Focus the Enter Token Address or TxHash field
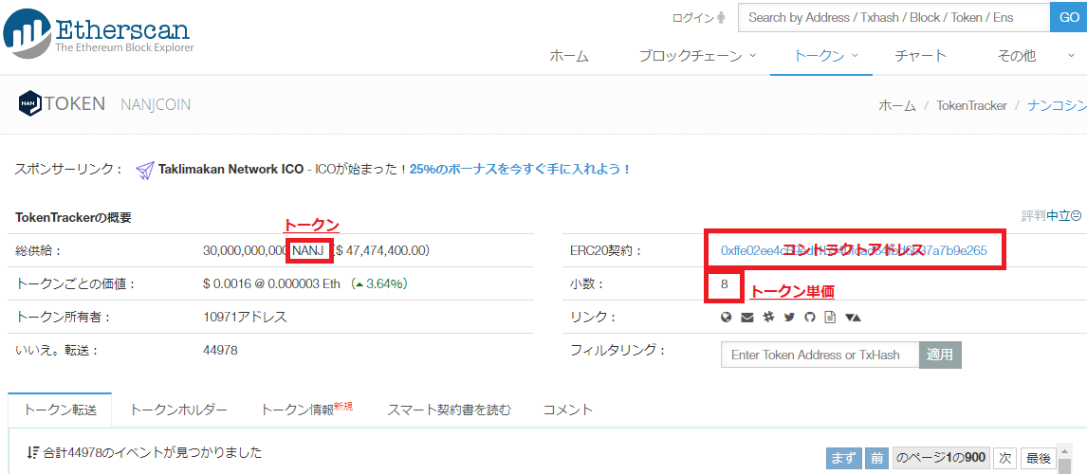1087x474 pixels. pos(820,355)
